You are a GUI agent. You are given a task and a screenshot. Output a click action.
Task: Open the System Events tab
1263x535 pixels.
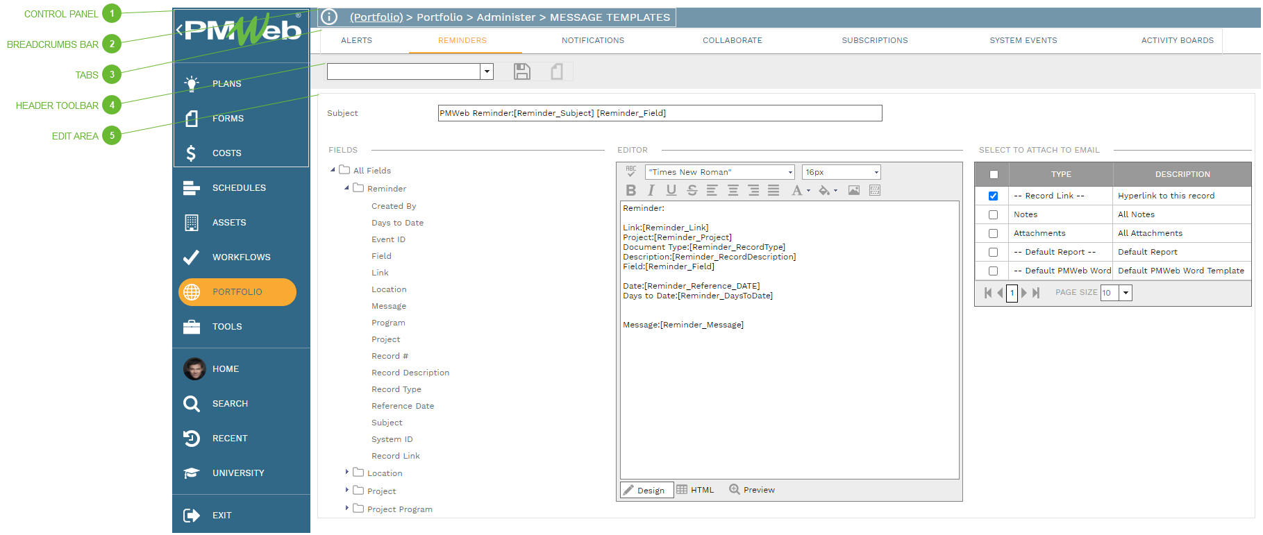tap(1023, 40)
